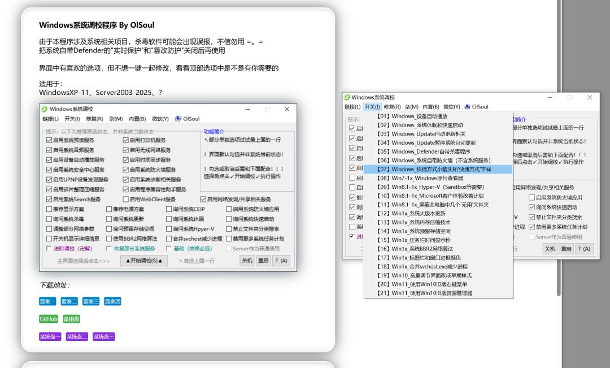Open the 微软(Y) menu
The width and height of the screenshot is (610, 368).
click(451, 107)
